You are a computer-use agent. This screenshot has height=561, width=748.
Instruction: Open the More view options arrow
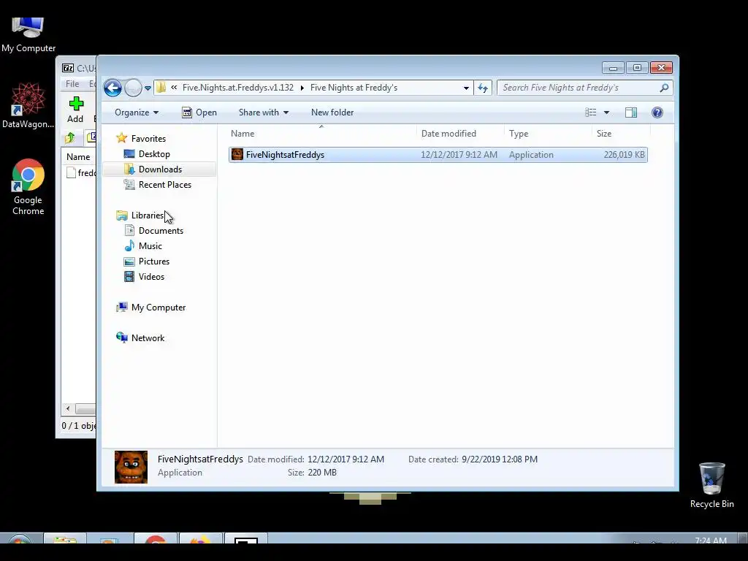[x=606, y=112]
